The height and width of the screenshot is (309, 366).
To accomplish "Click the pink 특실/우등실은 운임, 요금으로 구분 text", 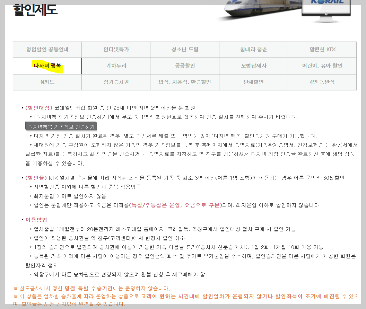I will coord(175,205).
